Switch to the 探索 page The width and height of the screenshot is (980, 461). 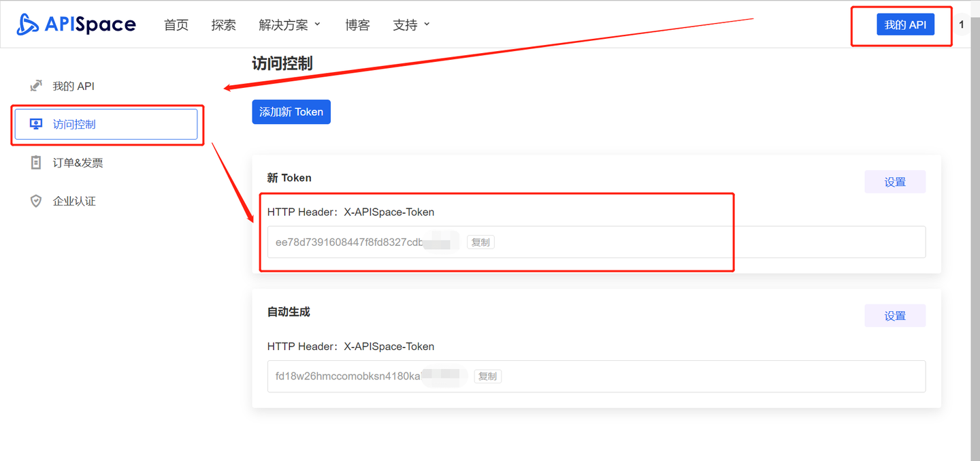pyautogui.click(x=223, y=24)
